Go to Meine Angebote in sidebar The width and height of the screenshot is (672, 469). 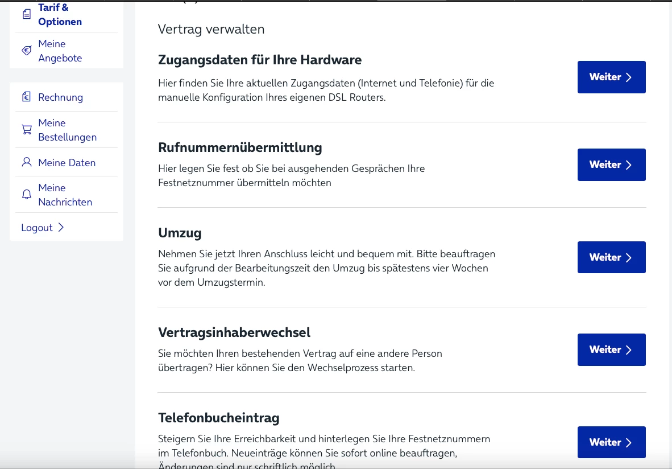click(60, 51)
